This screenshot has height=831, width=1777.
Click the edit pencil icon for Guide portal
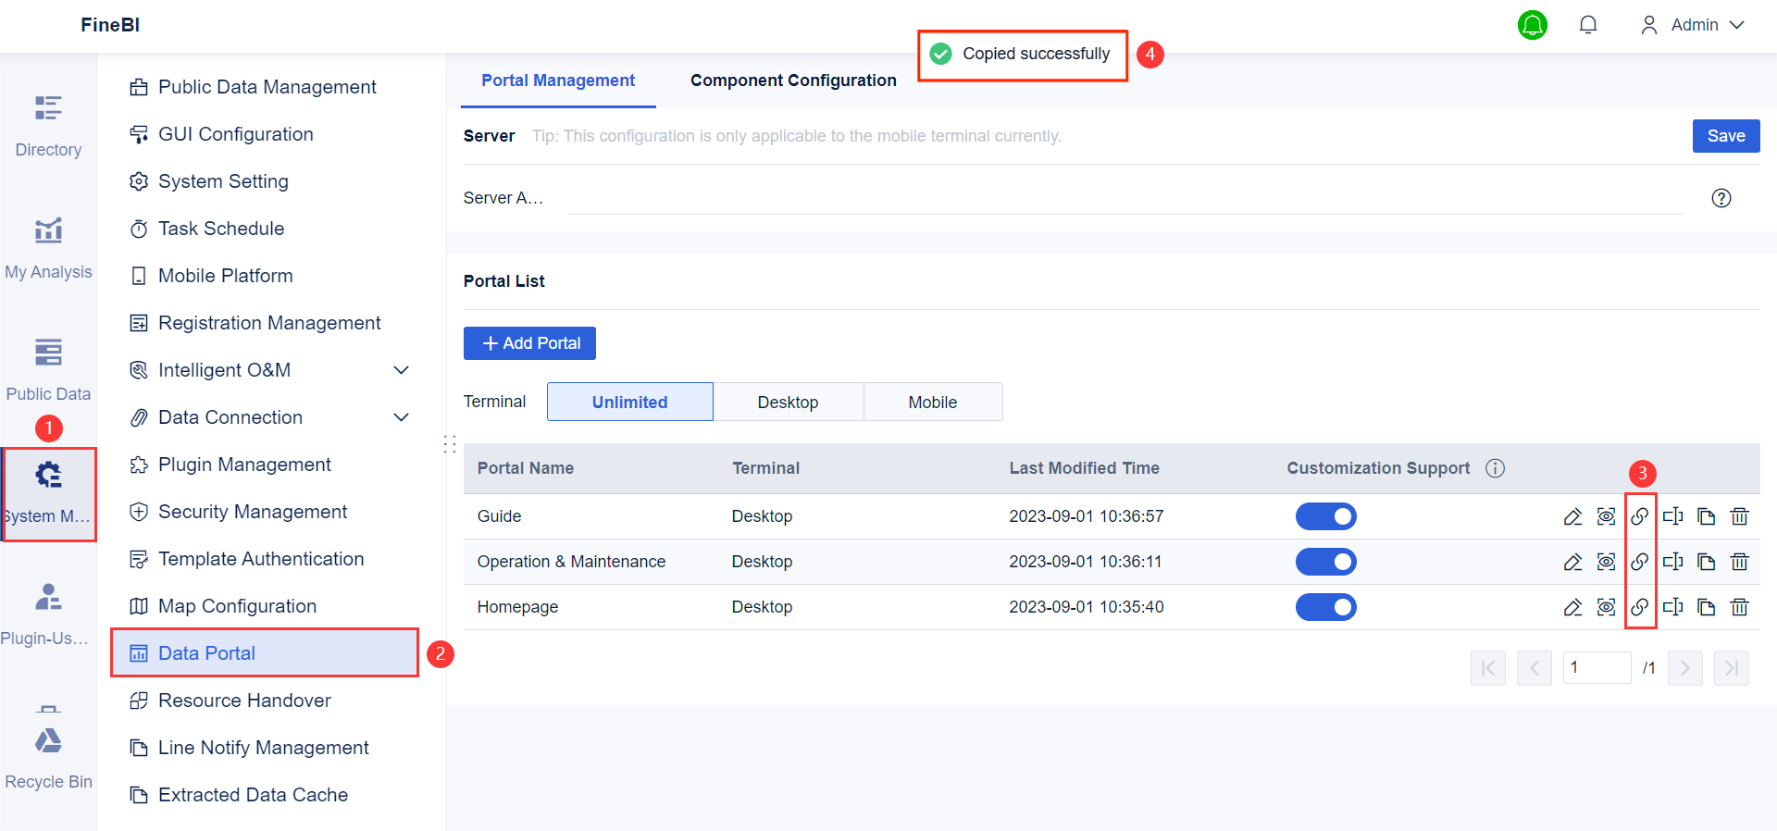coord(1572,516)
